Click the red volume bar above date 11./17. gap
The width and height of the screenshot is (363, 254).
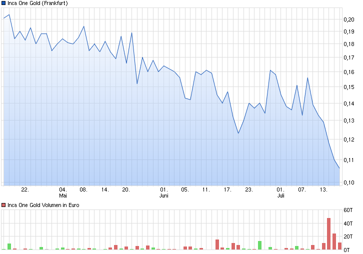coord(217,244)
